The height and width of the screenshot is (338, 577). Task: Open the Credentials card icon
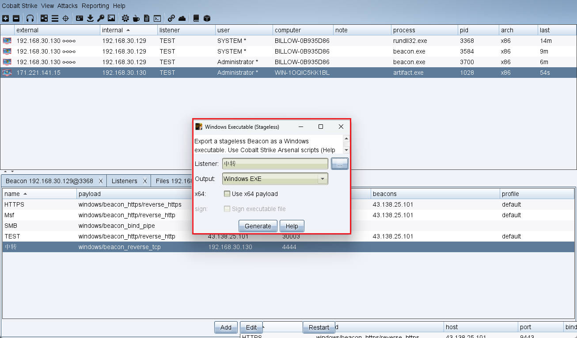80,18
